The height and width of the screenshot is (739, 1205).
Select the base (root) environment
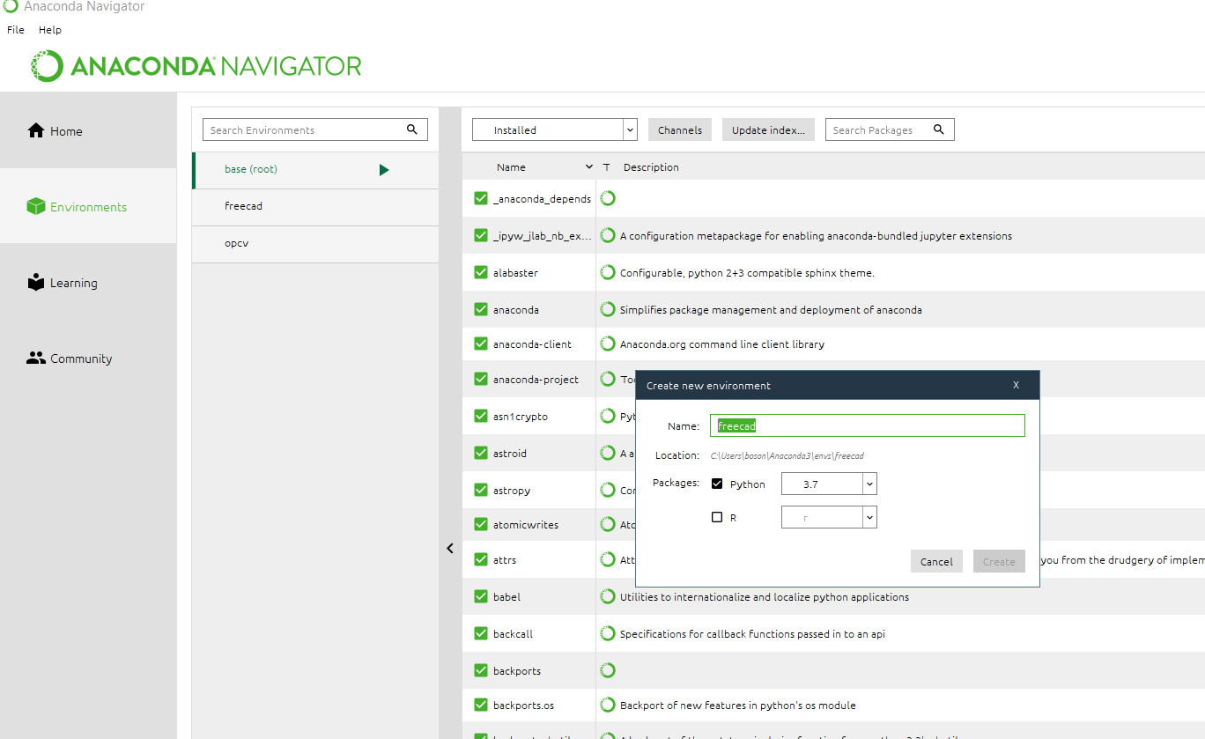tap(315, 169)
